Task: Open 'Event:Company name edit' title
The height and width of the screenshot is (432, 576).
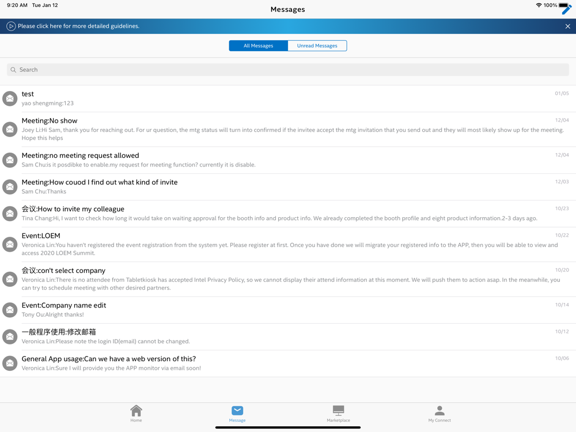Action: [64, 305]
